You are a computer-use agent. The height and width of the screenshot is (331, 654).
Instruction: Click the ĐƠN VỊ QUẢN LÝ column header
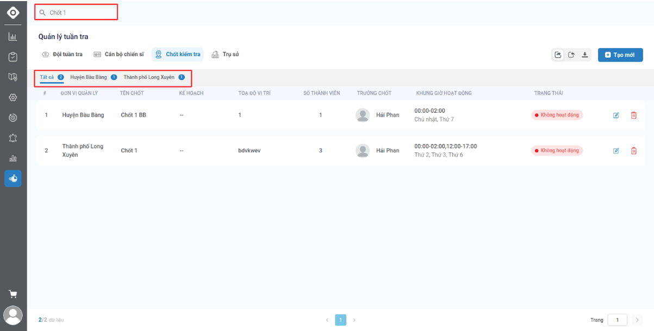click(x=79, y=93)
